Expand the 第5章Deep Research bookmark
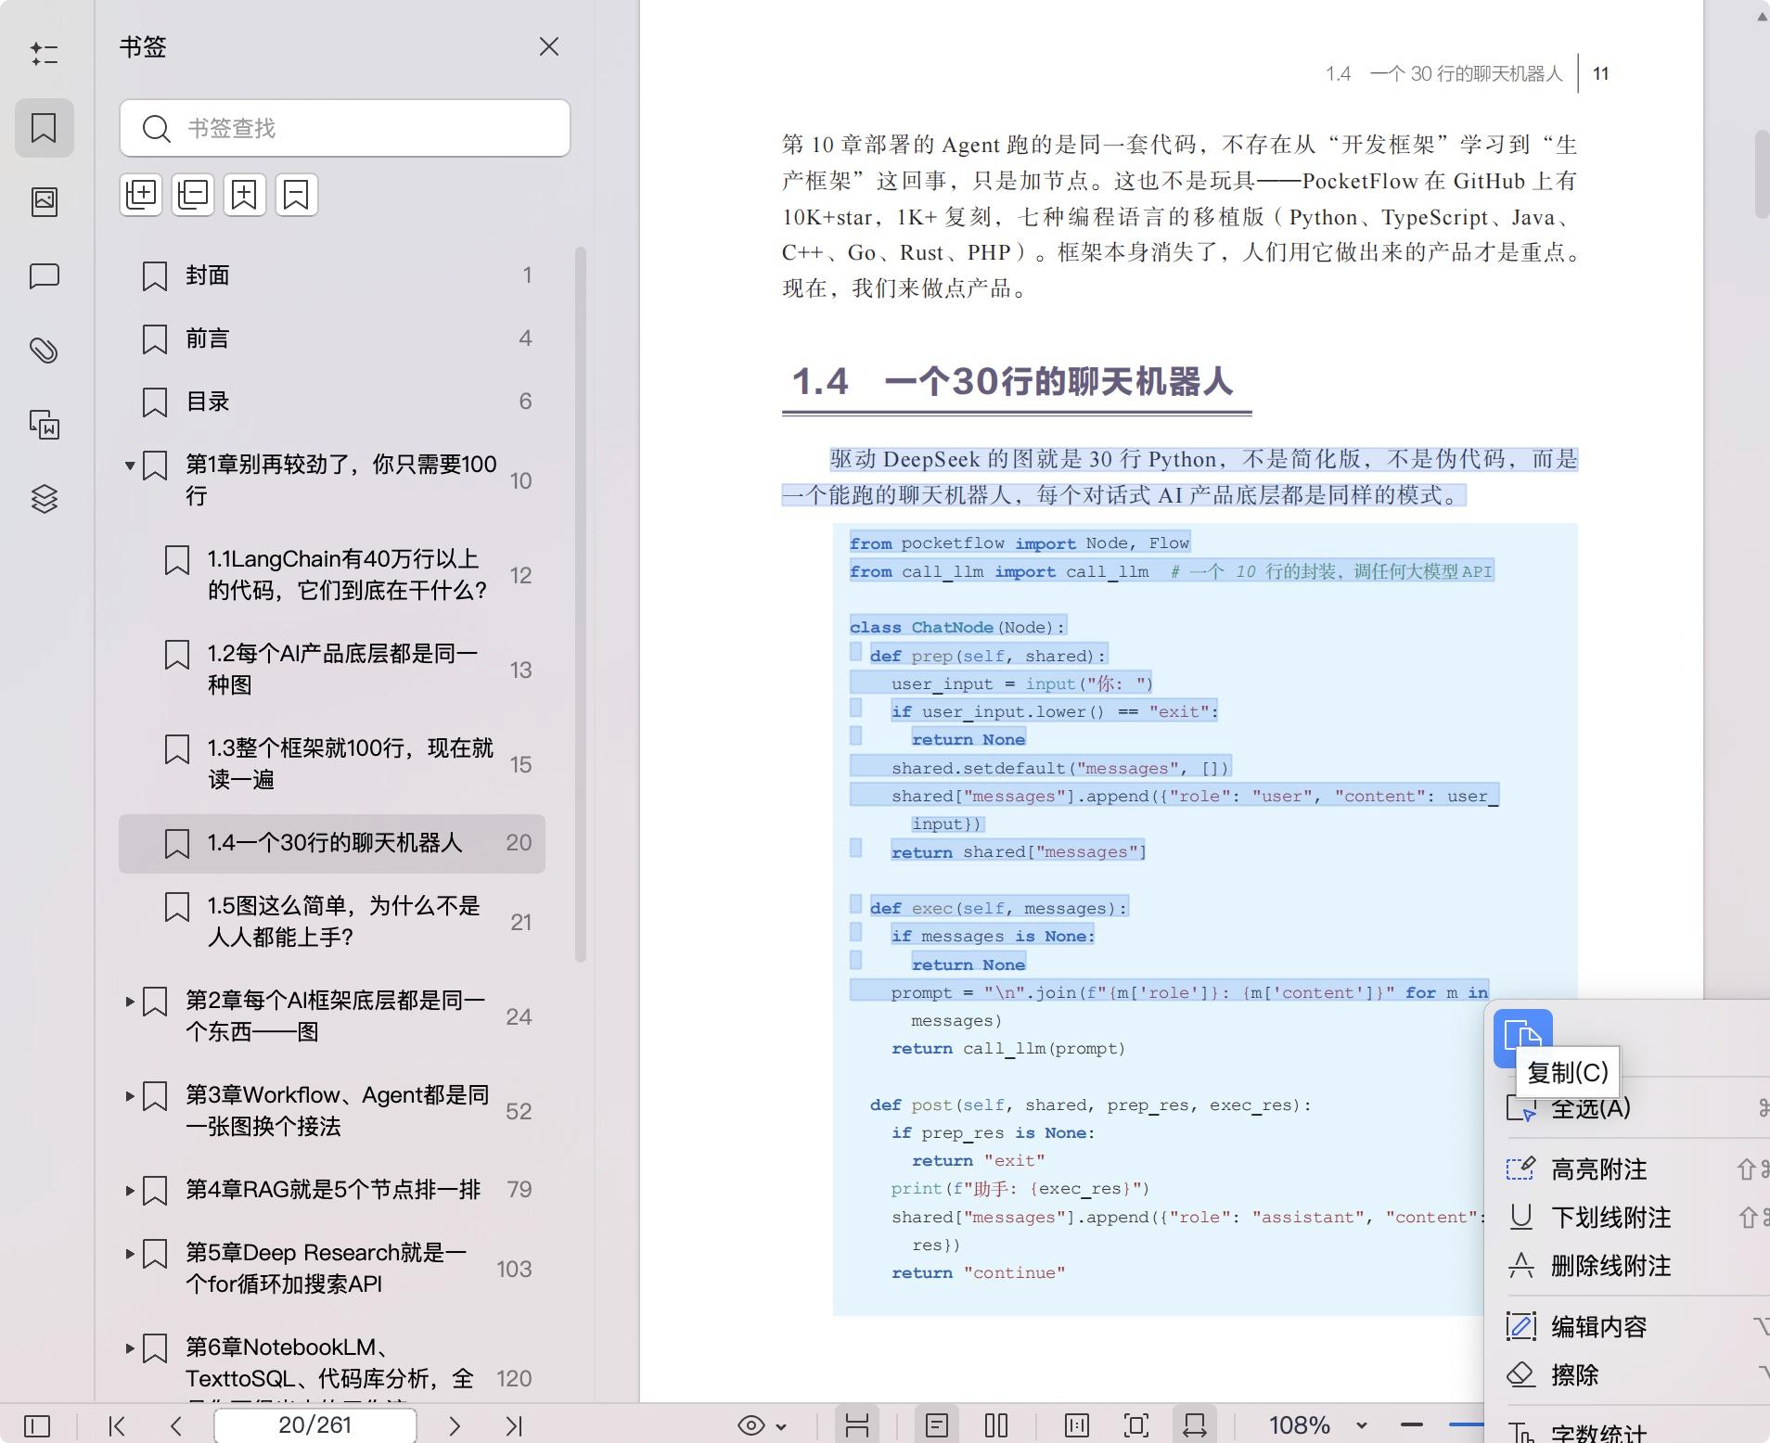Screen dimensions: 1770x1443 (130, 1254)
